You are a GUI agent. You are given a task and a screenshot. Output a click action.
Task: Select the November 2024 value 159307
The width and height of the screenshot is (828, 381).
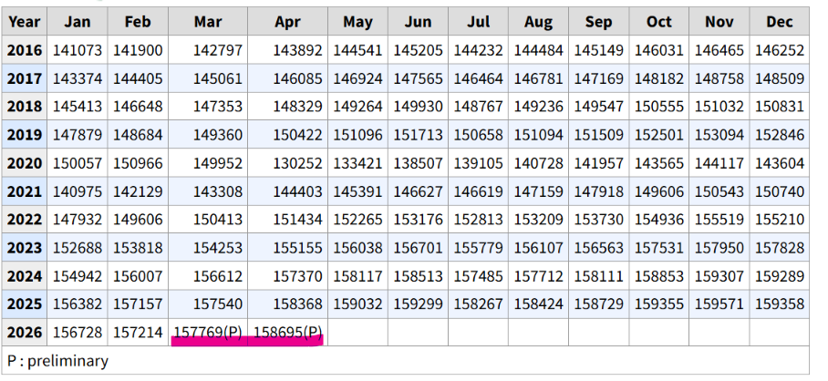(x=719, y=276)
